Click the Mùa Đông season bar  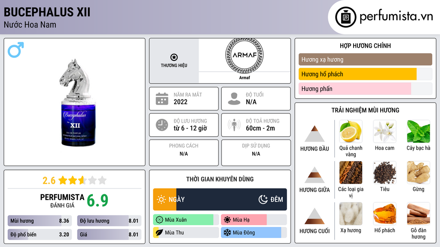click(251, 232)
